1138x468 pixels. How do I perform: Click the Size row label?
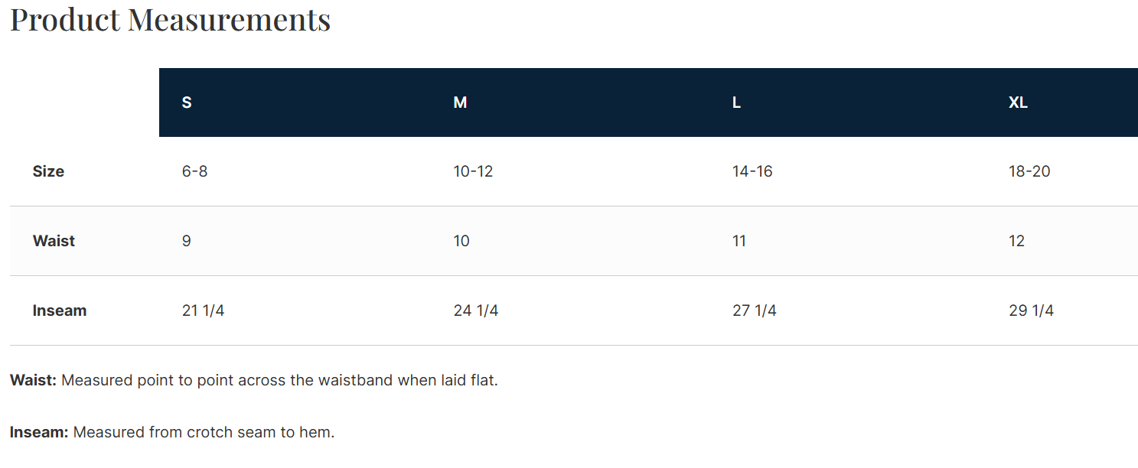click(48, 171)
